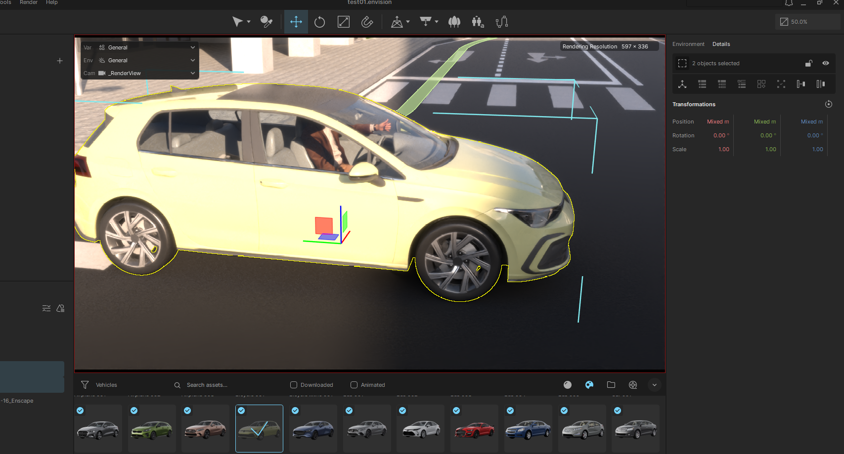Open the selection tool dropdown arrow

pyautogui.click(x=249, y=22)
